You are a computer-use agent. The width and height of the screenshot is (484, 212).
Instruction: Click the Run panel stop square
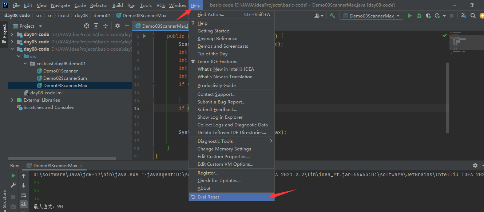pyautogui.click(x=13, y=197)
